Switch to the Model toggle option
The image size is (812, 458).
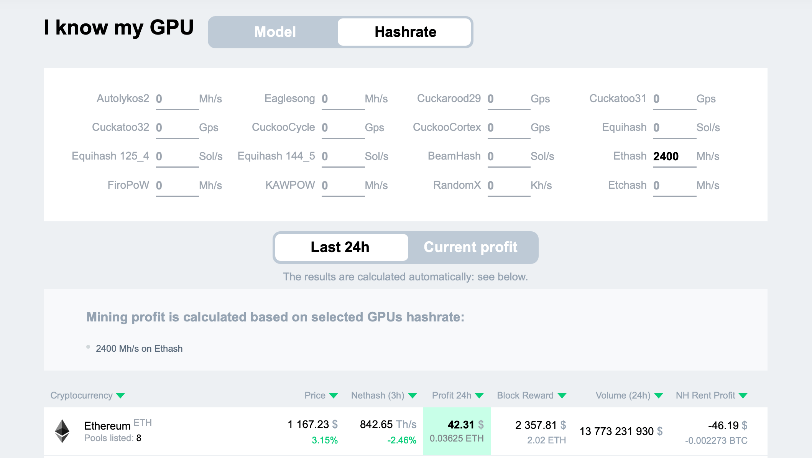click(x=275, y=32)
